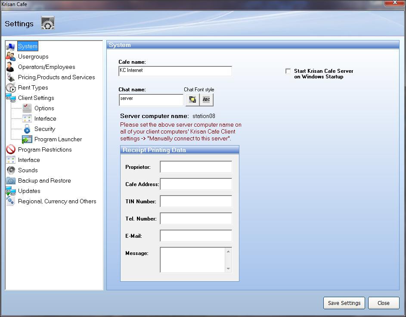Click the Rent Types clock icon

tap(11, 88)
